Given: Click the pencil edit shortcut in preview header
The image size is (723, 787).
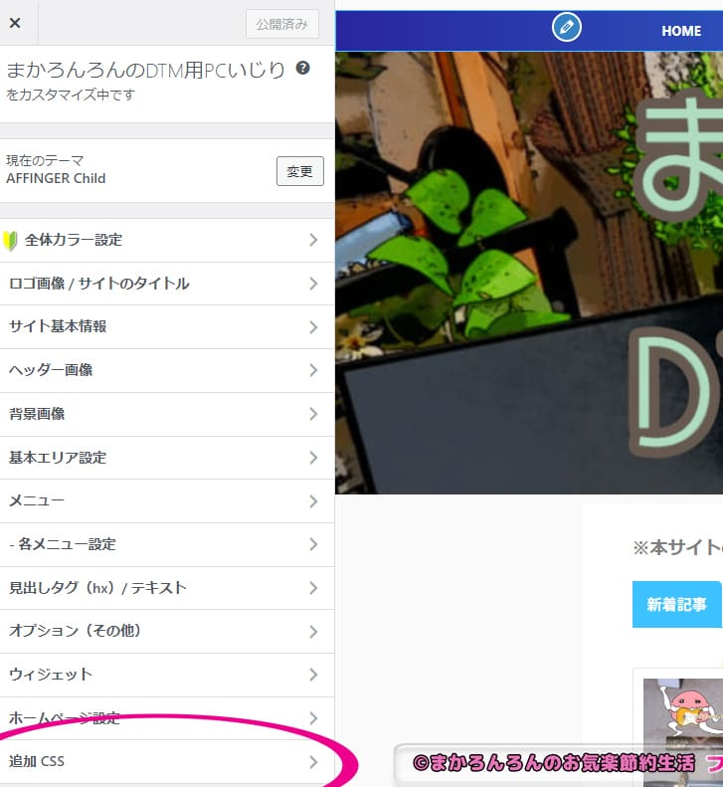Looking at the screenshot, I should pyautogui.click(x=567, y=27).
